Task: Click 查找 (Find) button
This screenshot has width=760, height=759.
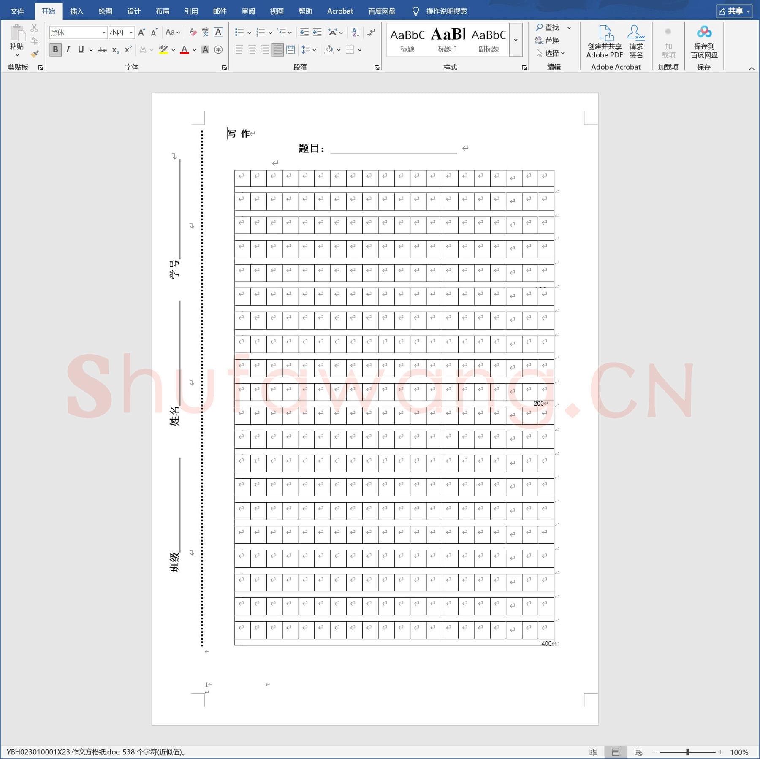Action: point(548,27)
